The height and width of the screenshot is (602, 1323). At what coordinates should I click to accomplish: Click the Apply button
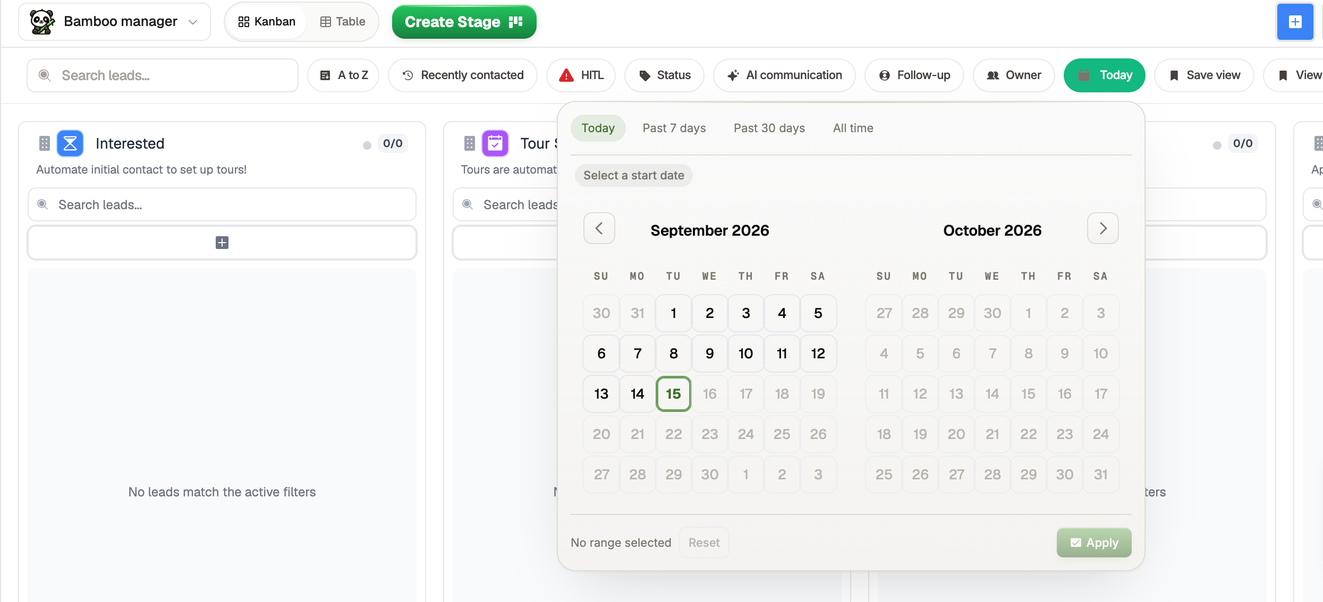[1094, 543]
